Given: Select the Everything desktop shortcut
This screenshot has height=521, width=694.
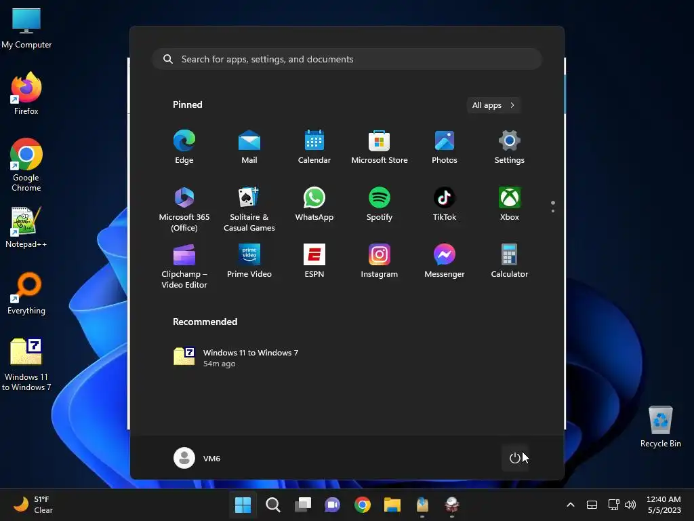Looking at the screenshot, I should tap(26, 293).
